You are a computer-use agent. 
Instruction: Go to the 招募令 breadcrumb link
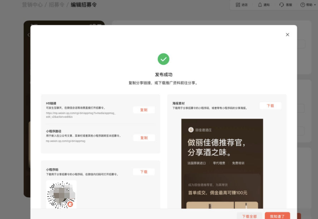point(56,5)
